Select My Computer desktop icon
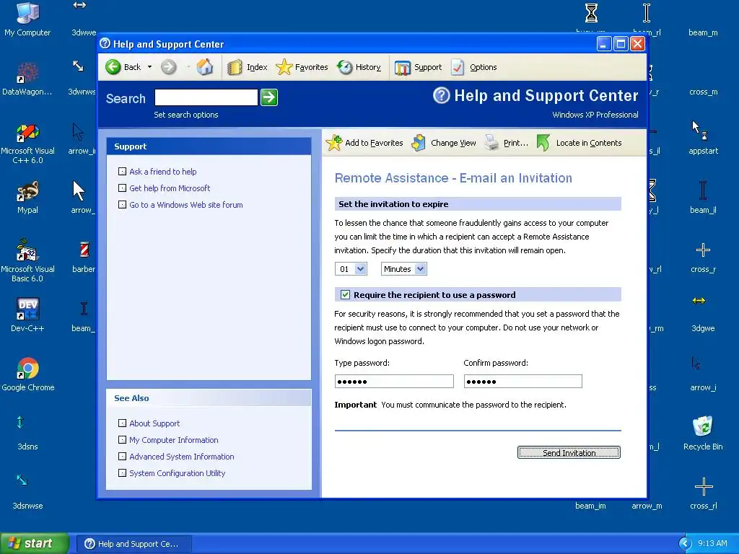 (27, 19)
